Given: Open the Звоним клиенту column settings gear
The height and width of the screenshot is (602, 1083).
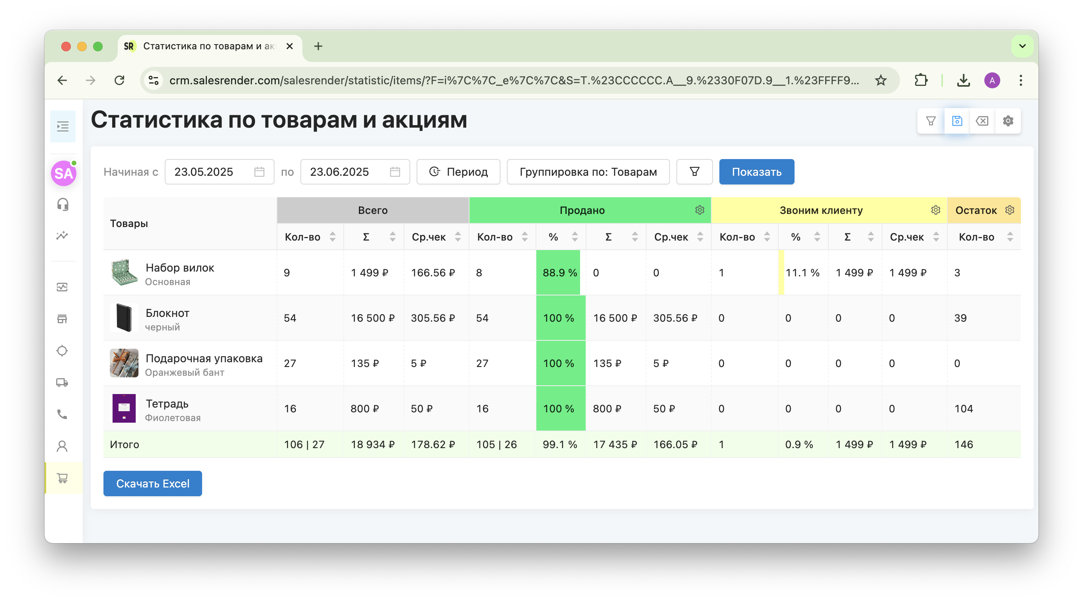Looking at the screenshot, I should [935, 210].
